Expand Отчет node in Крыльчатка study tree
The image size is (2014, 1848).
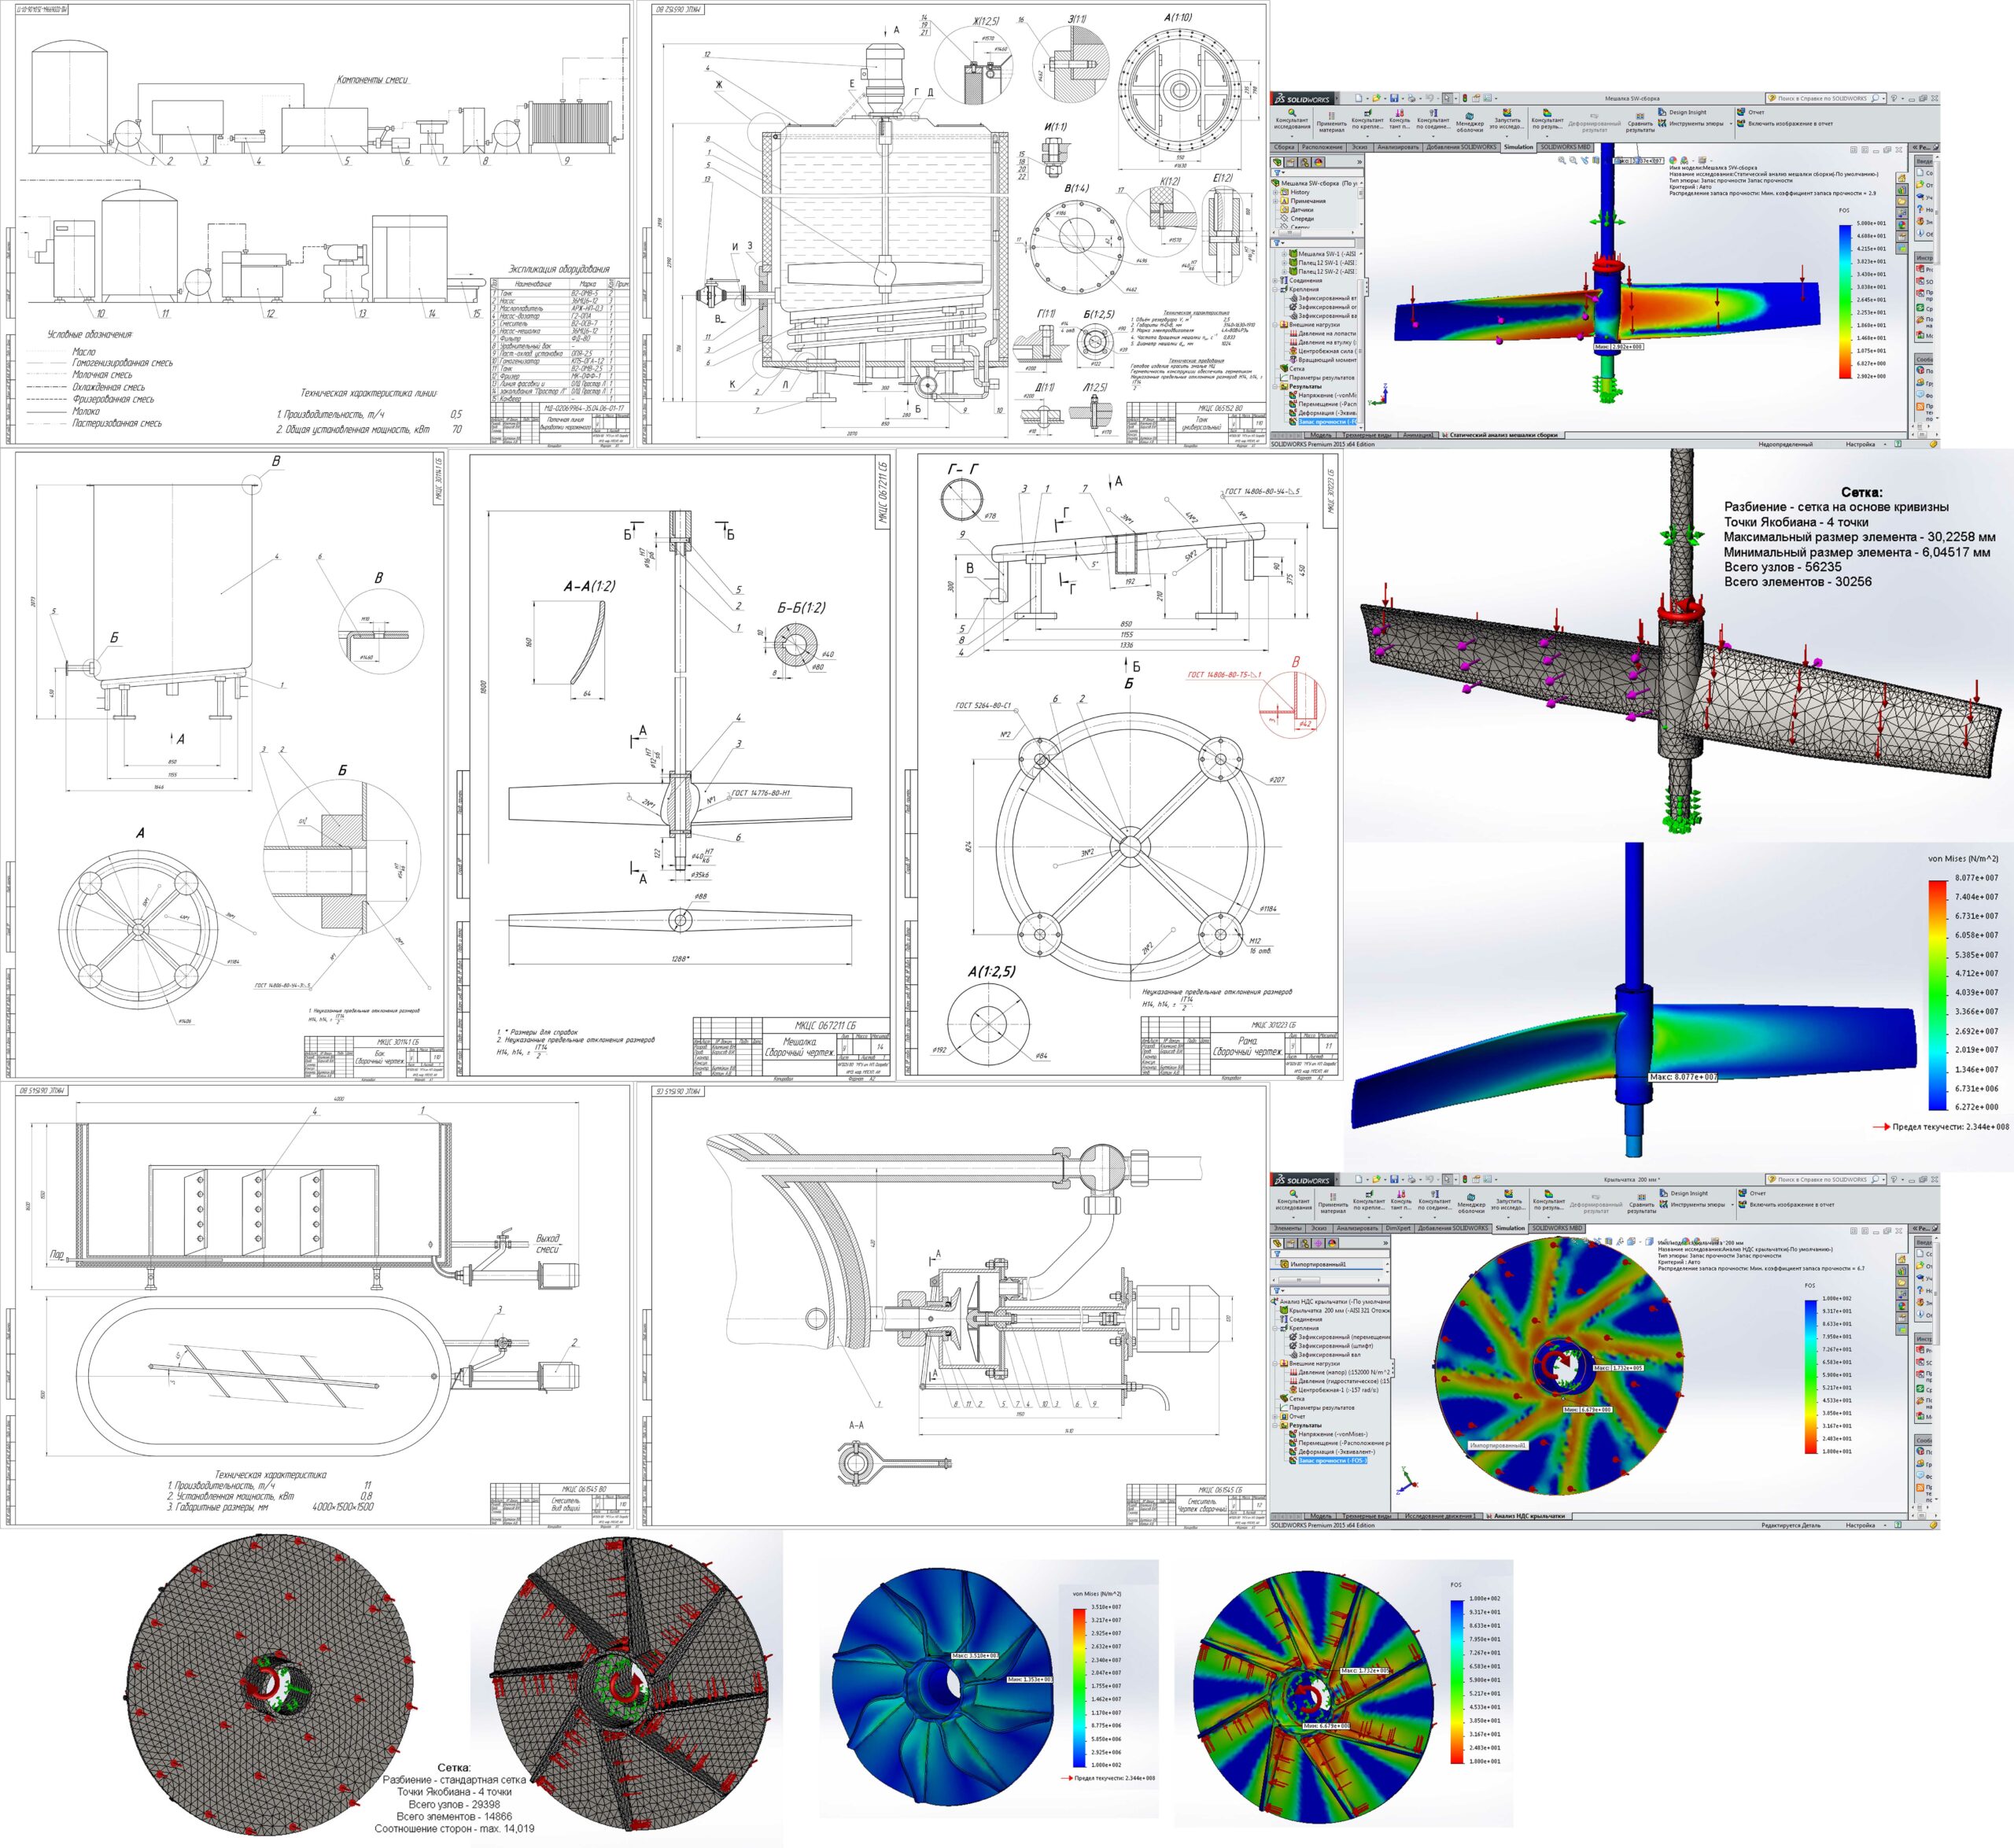[1275, 1417]
